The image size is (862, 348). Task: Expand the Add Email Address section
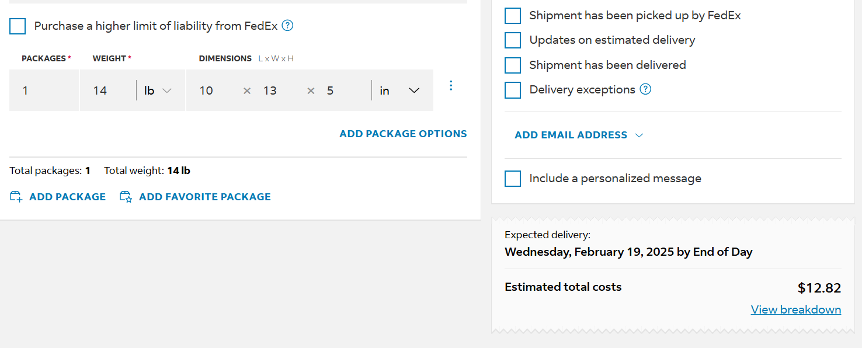pyautogui.click(x=579, y=135)
